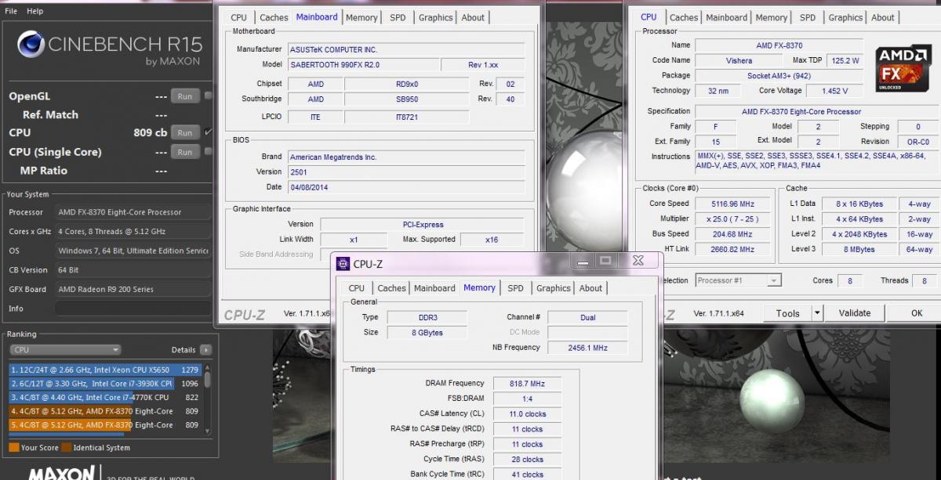Open the Processor #1 selection dropdown
This screenshot has height=480, width=941.
[738, 280]
